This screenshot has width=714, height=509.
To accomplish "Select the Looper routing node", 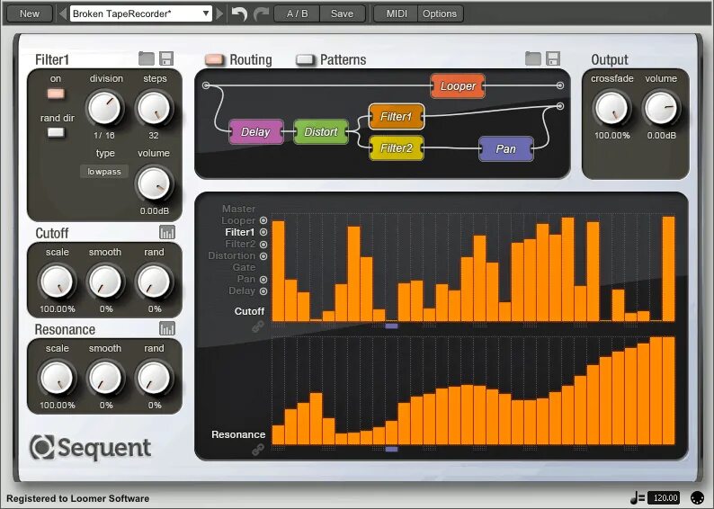I will coord(458,86).
